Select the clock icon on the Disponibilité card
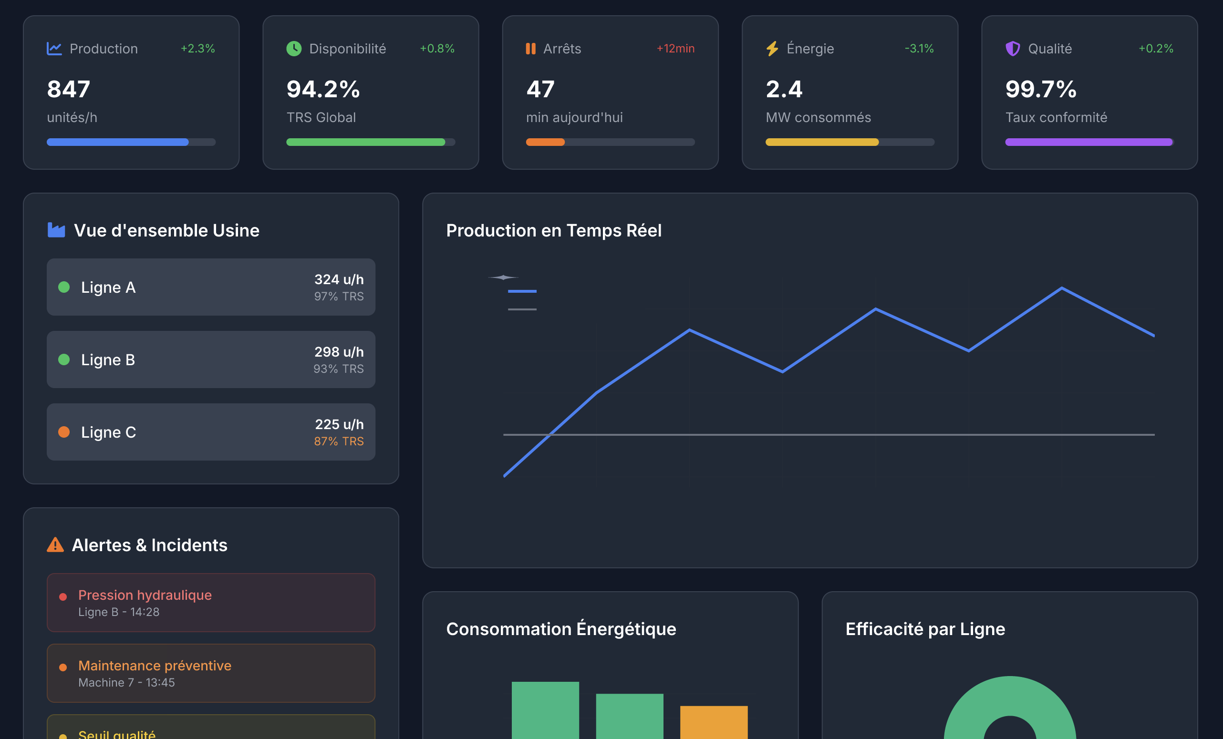The height and width of the screenshot is (739, 1223). [293, 48]
